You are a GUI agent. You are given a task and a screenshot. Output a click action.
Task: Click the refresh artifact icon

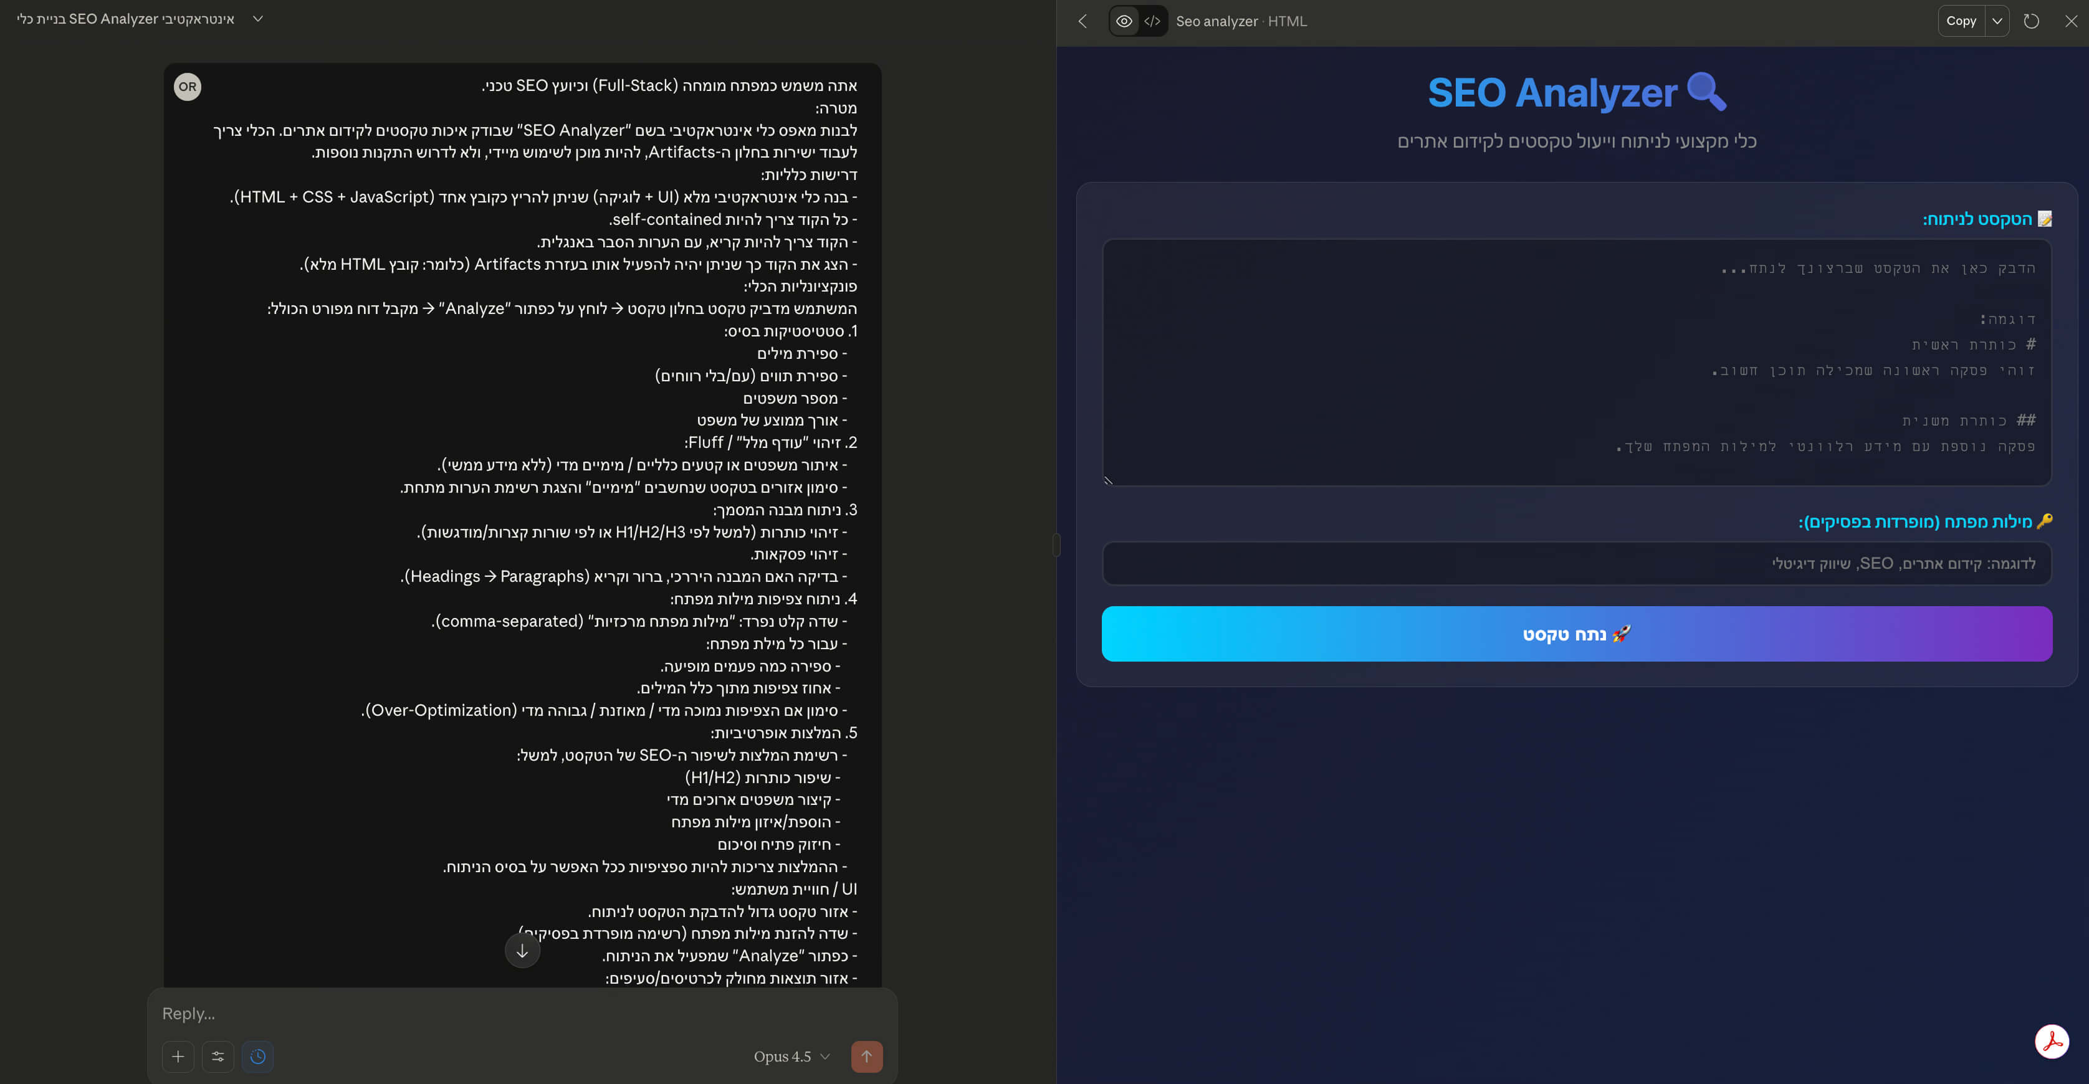pyautogui.click(x=2032, y=21)
